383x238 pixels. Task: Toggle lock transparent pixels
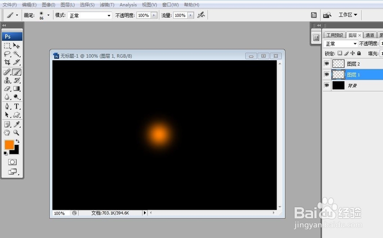click(x=340, y=53)
